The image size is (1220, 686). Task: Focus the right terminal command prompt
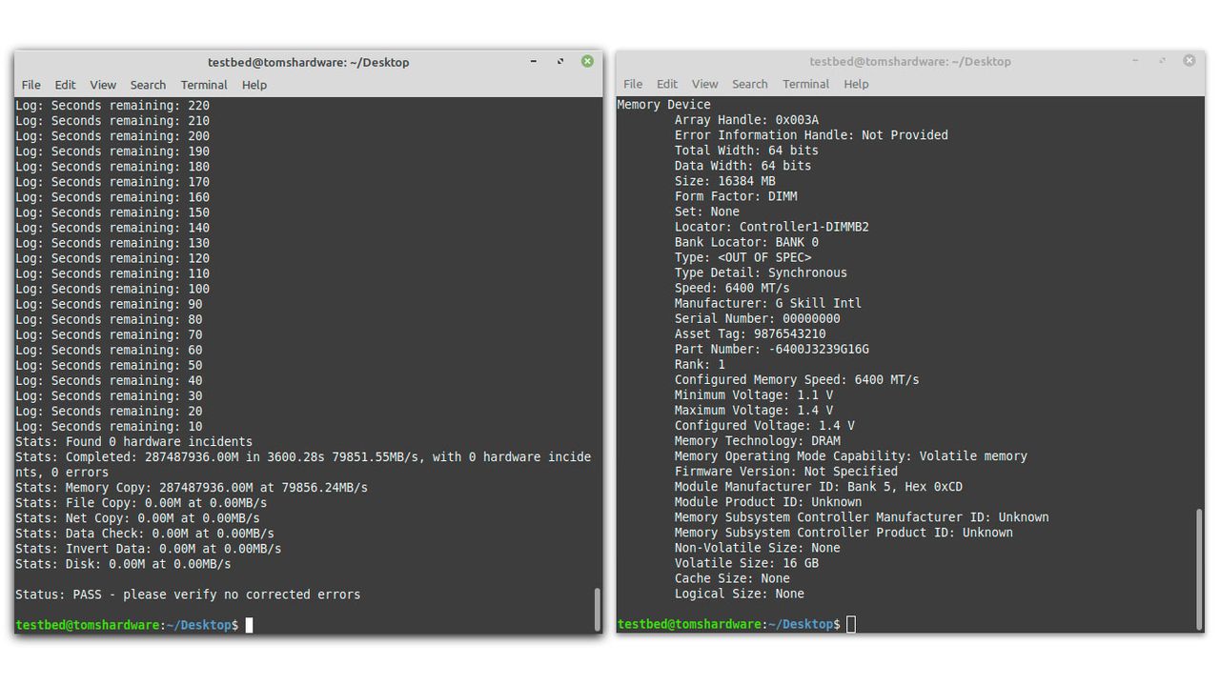tap(851, 624)
